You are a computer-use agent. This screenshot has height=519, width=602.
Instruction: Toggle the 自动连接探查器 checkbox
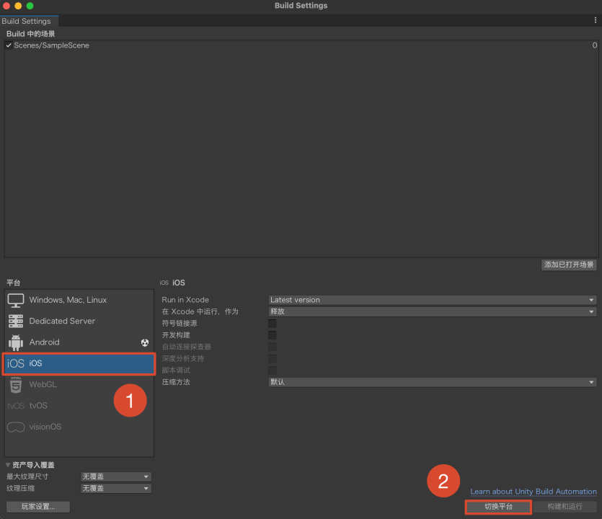[x=273, y=347]
